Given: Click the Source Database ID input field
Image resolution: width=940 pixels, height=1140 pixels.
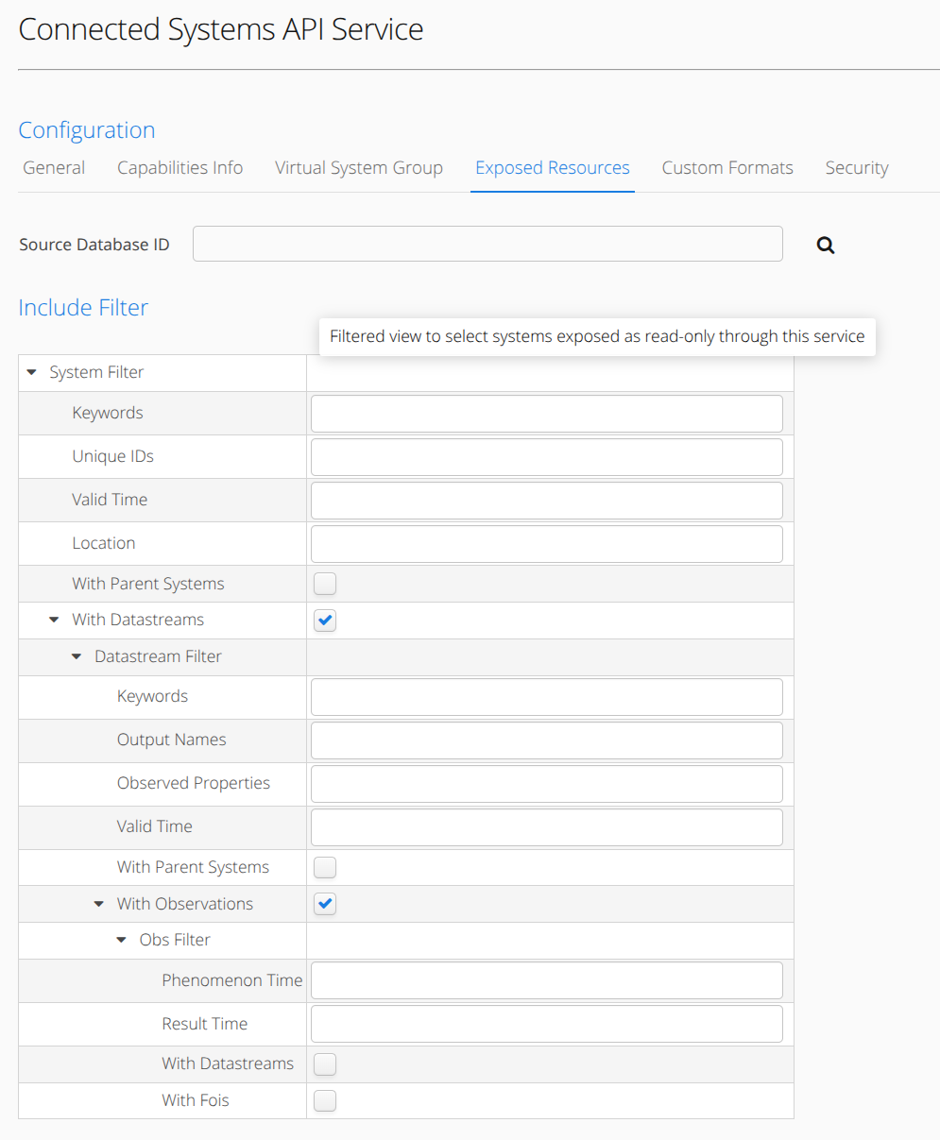Looking at the screenshot, I should [x=487, y=244].
